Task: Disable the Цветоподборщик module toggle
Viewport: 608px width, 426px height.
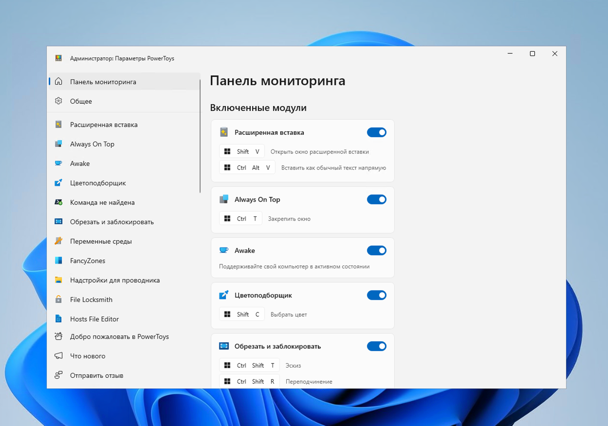Action: point(377,295)
